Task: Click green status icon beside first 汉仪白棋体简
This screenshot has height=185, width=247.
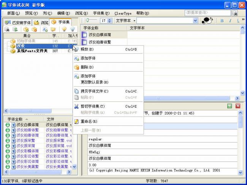Action: point(8,125)
